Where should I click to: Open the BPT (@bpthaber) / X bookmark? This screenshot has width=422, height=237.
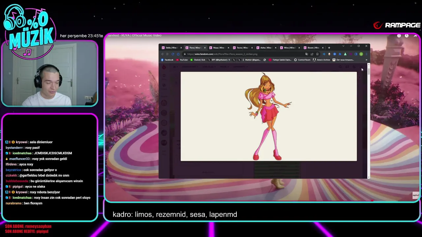pyautogui.click(x=219, y=60)
